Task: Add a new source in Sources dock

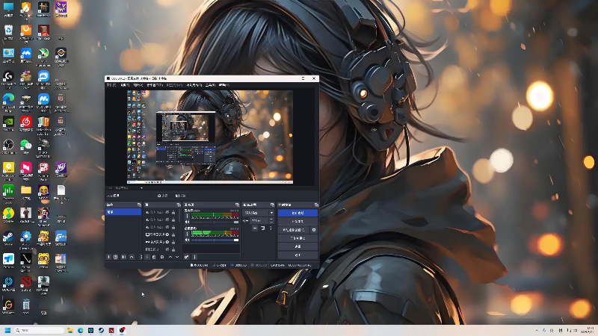Action: 147,257
